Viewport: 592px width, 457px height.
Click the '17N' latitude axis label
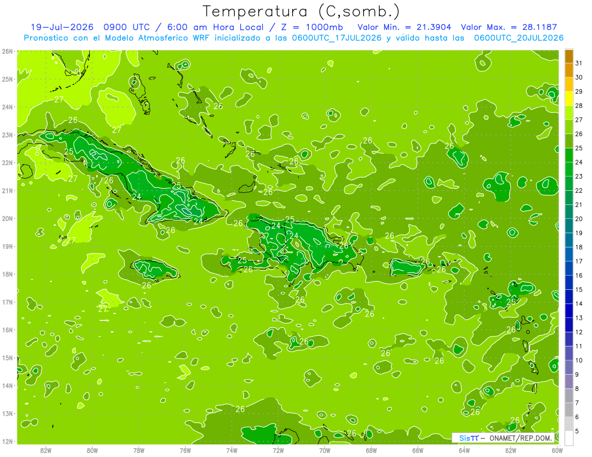click(x=7, y=302)
